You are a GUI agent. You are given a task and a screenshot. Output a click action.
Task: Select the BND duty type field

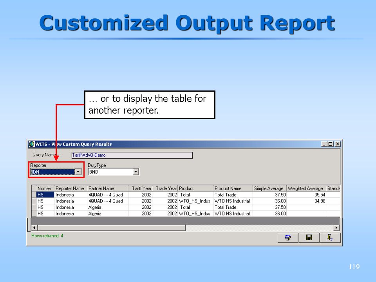coord(110,172)
